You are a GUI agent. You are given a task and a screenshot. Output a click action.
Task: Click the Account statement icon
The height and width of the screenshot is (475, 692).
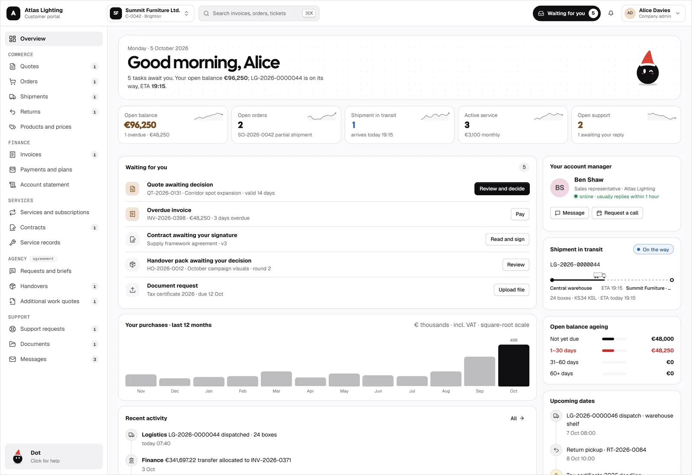(x=13, y=185)
